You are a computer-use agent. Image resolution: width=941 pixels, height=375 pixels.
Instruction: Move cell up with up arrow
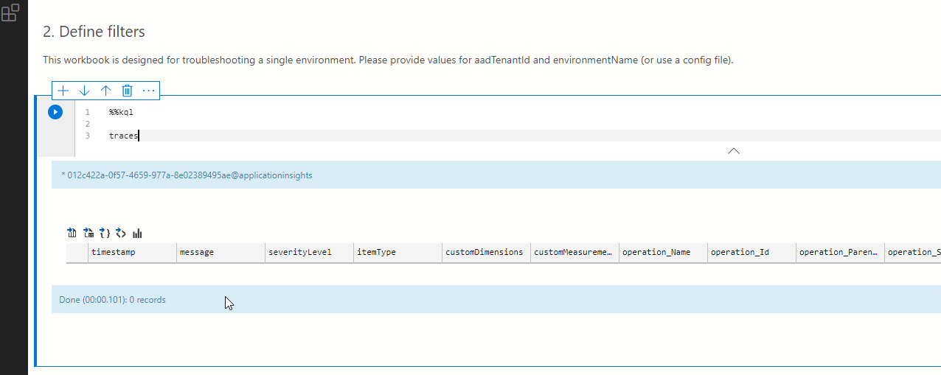(x=105, y=91)
